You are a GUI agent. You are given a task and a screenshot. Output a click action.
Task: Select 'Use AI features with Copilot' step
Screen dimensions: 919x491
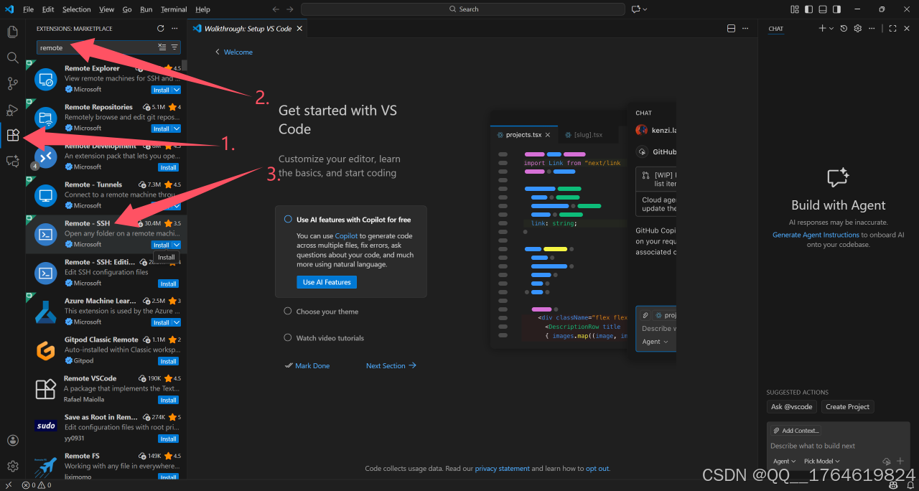click(351, 220)
